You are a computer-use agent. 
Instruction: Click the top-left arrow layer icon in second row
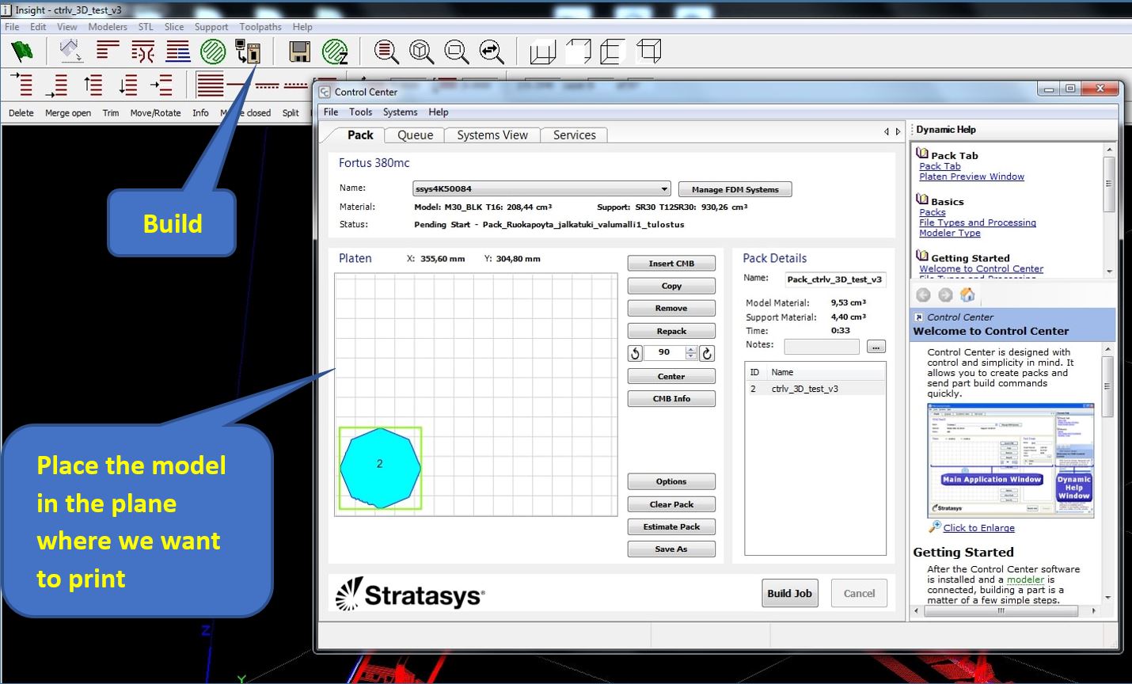[x=21, y=85]
